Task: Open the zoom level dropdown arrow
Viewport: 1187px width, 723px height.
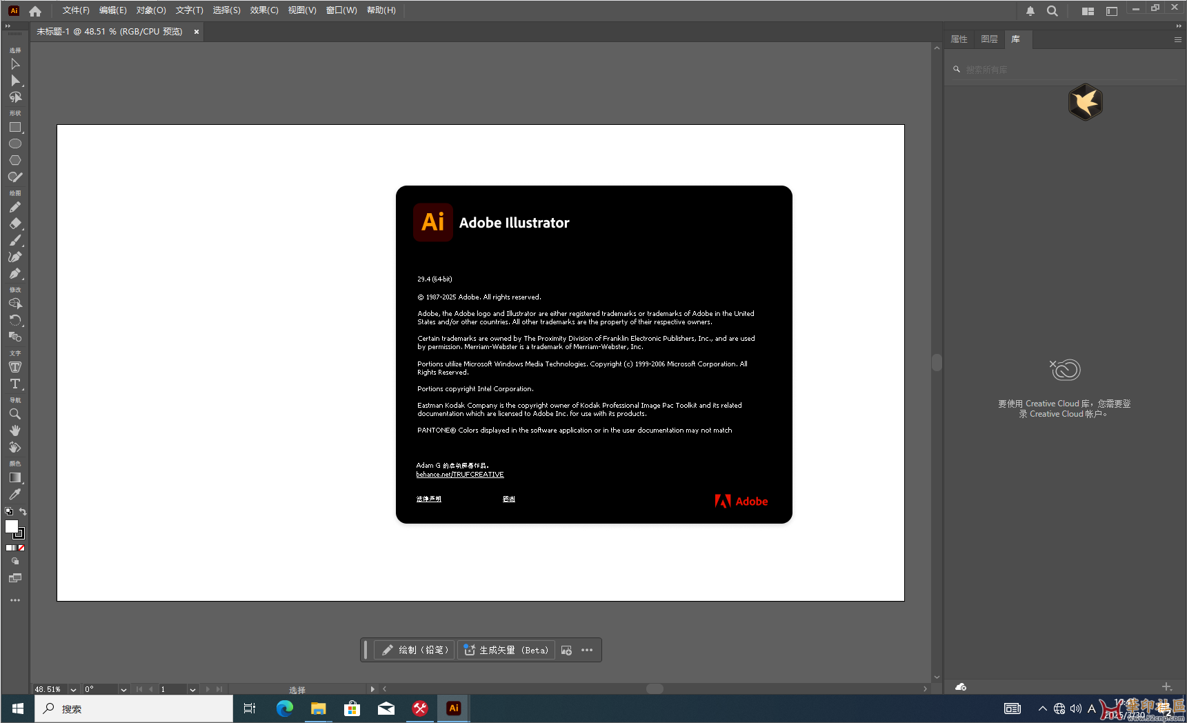Action: click(x=73, y=689)
